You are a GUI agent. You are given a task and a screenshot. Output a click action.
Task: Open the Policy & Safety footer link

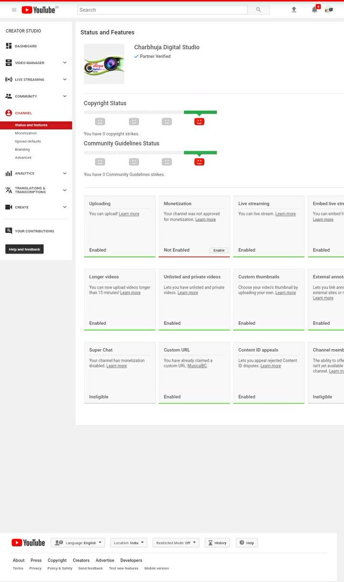60,568
